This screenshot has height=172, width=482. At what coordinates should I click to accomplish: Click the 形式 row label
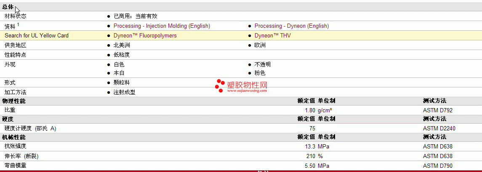click(x=10, y=83)
